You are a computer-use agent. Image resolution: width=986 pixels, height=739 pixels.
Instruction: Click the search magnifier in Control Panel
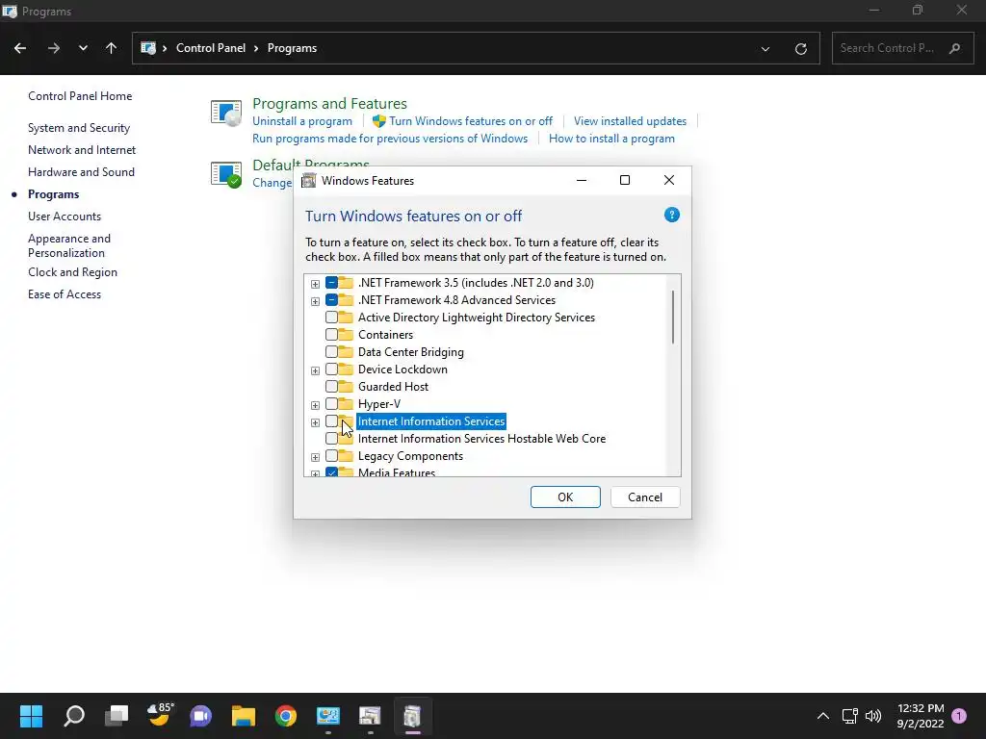tap(954, 48)
